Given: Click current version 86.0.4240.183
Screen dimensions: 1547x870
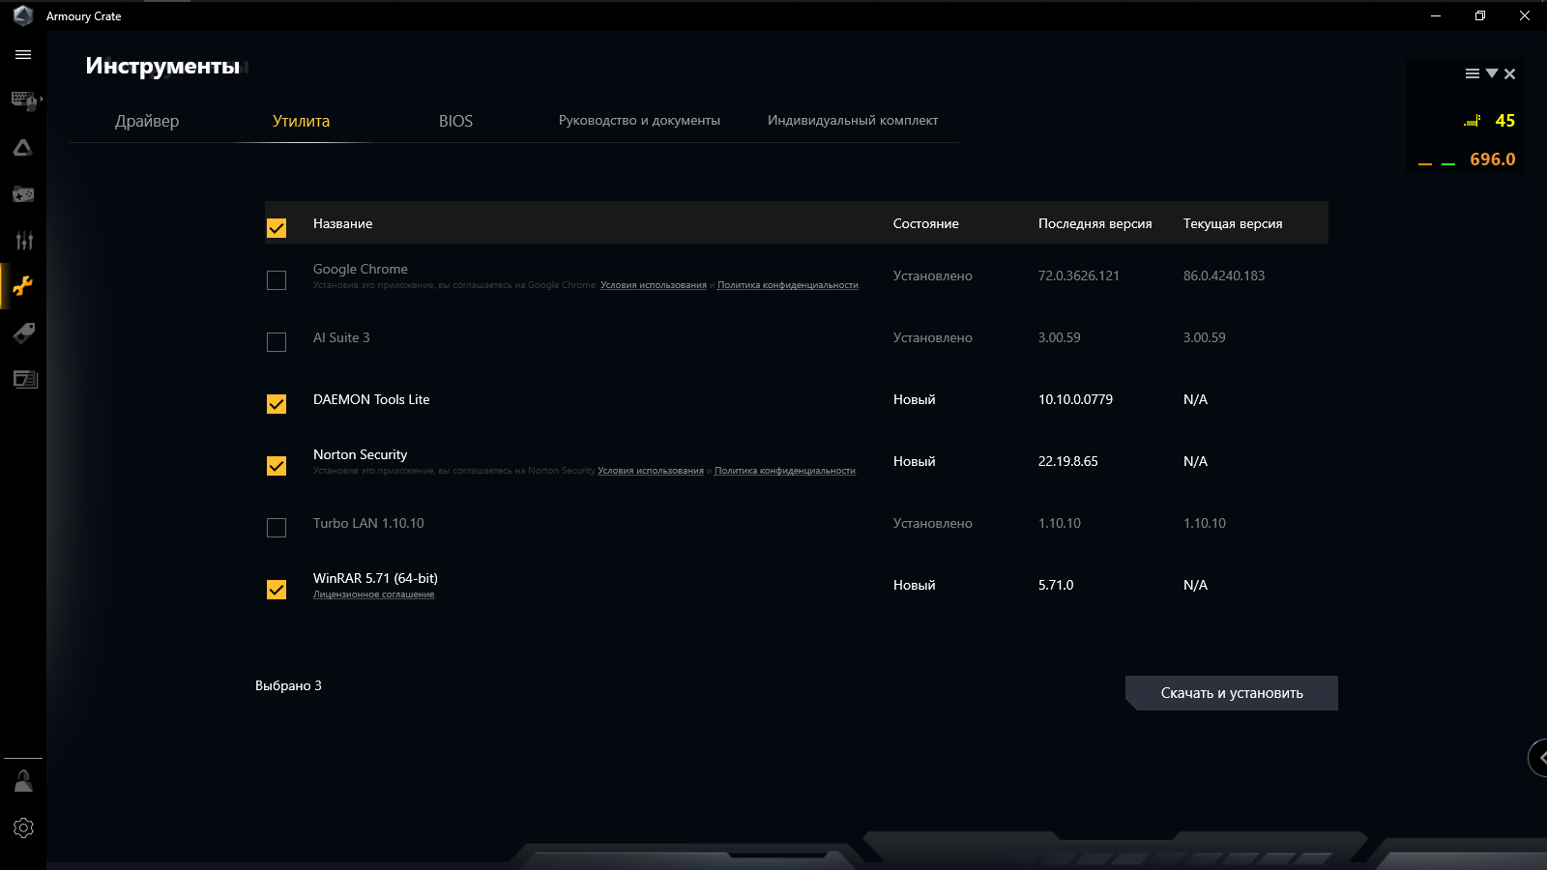Looking at the screenshot, I should pyautogui.click(x=1224, y=275).
